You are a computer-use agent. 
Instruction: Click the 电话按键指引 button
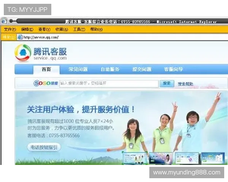[44, 147]
